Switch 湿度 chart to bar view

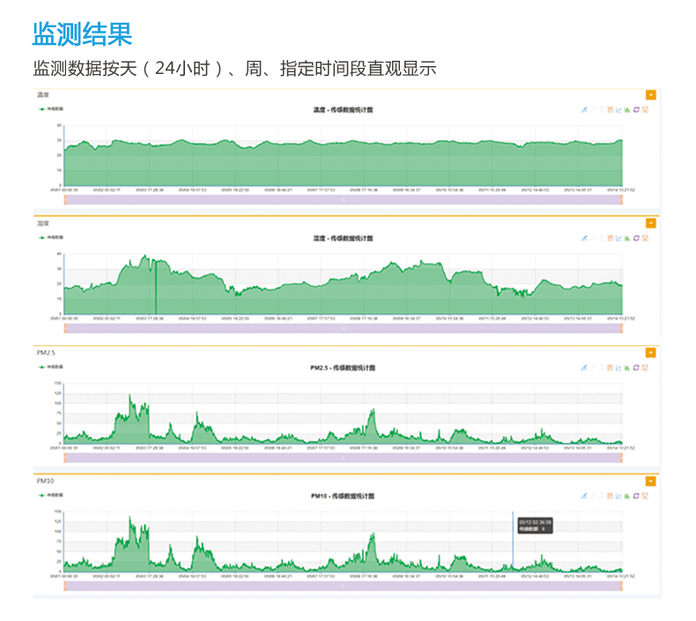pyautogui.click(x=627, y=239)
